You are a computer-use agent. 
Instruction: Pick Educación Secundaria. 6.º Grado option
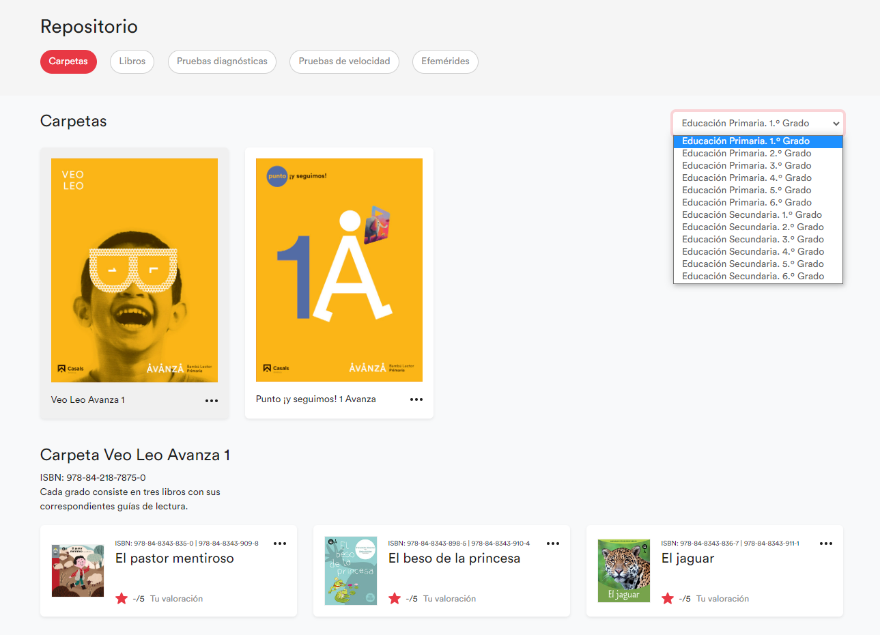pos(752,277)
